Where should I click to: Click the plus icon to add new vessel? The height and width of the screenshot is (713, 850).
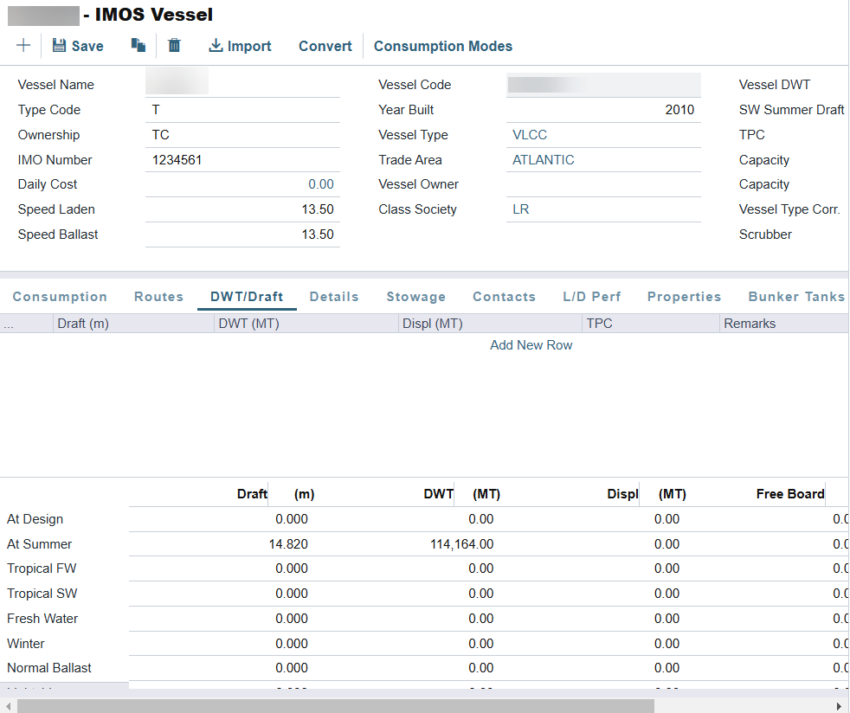click(x=23, y=46)
